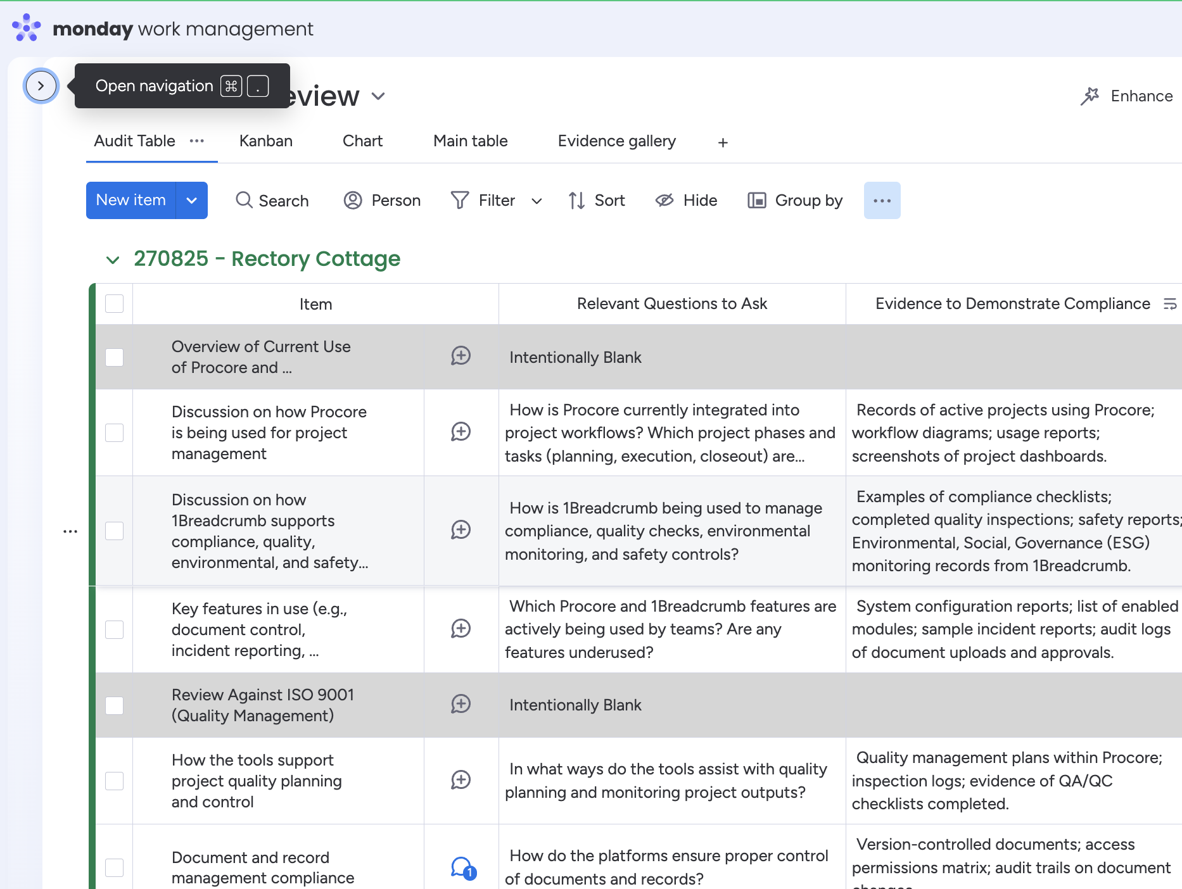This screenshot has width=1182, height=889.
Task: Switch to the Chart tab
Action: (362, 141)
